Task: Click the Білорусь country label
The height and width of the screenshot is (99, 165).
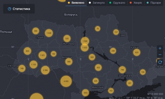Action: 71,15
